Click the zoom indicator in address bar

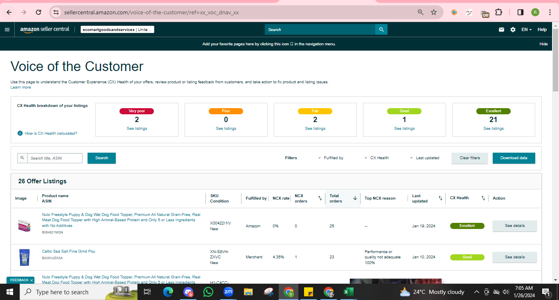[420, 12]
